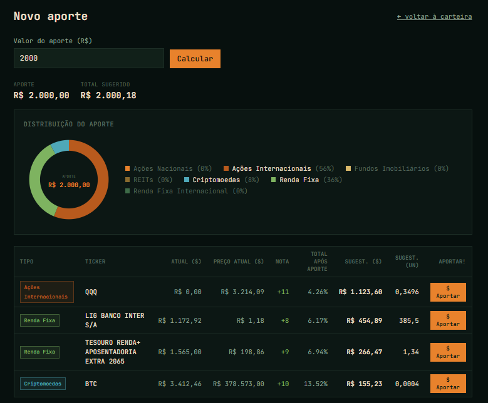Toggle Fundos Imobiliários legend entry
488x403 pixels.
pyautogui.click(x=397, y=168)
